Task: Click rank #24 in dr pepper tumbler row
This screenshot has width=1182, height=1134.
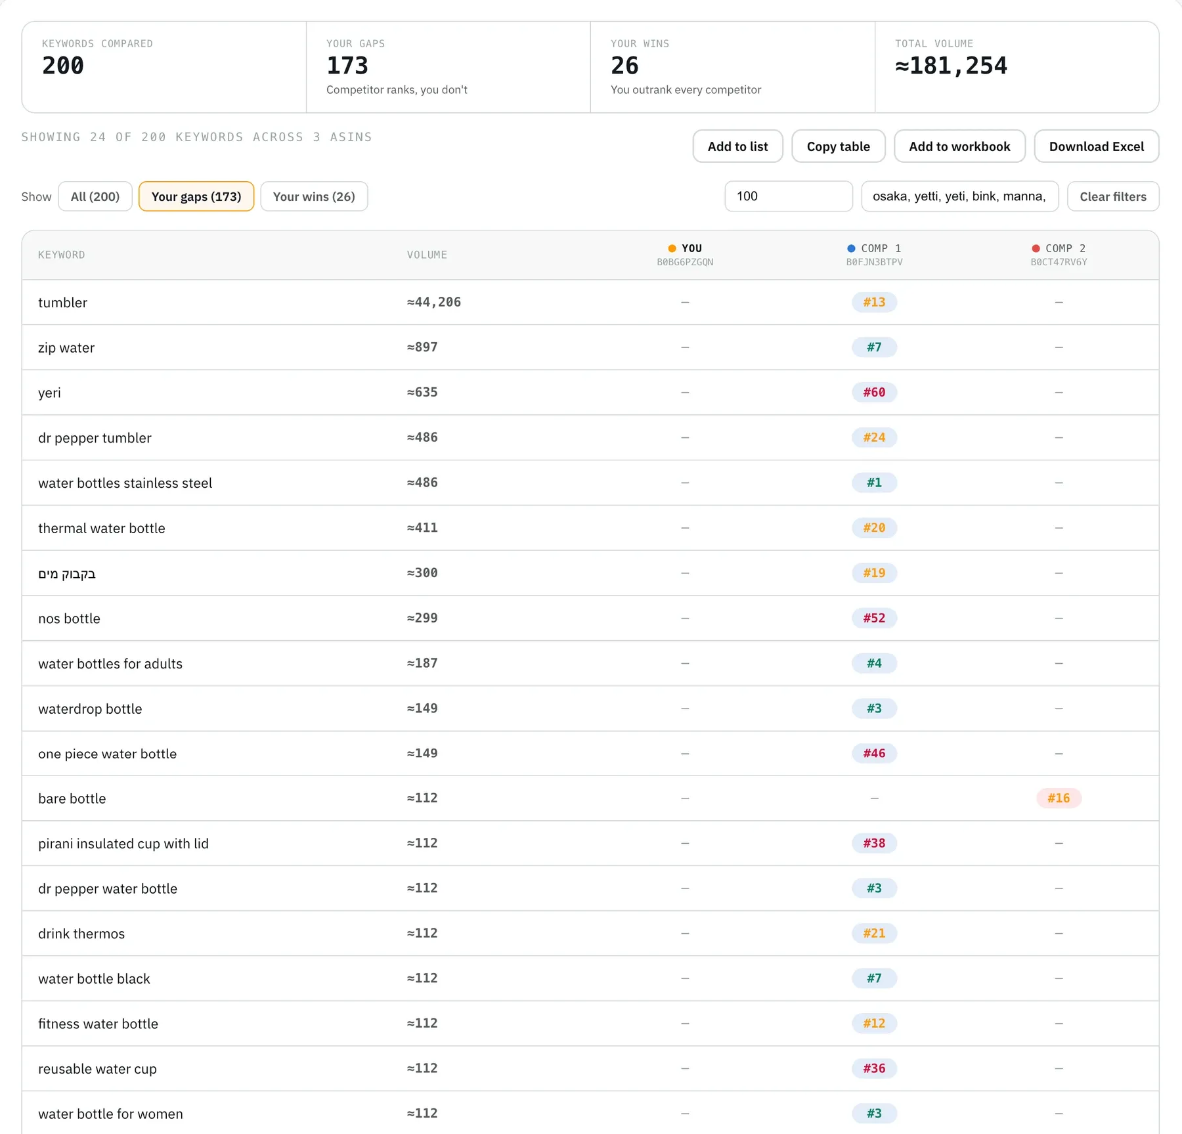Action: pyautogui.click(x=874, y=437)
